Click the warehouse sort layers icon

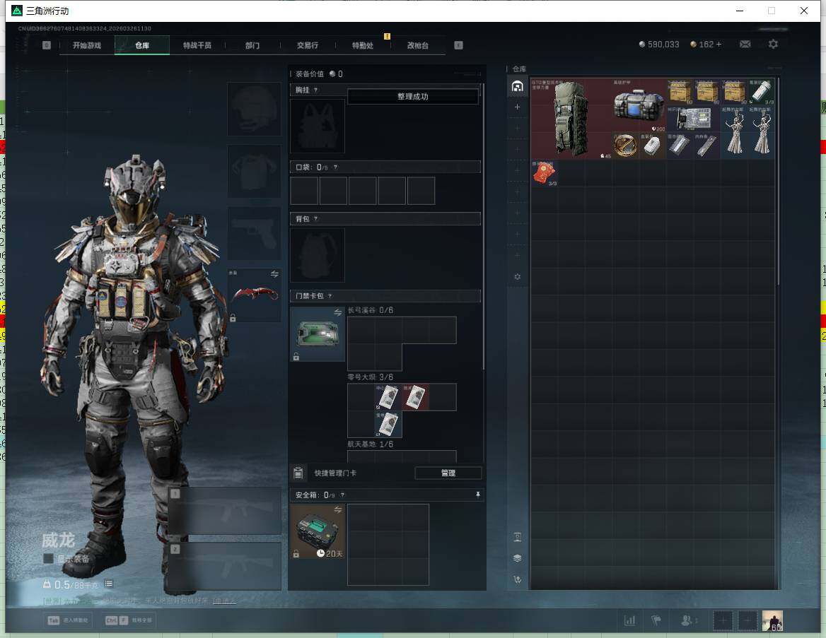click(x=517, y=558)
